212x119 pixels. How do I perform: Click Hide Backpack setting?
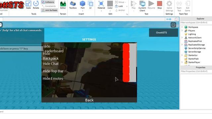[x=51, y=56]
